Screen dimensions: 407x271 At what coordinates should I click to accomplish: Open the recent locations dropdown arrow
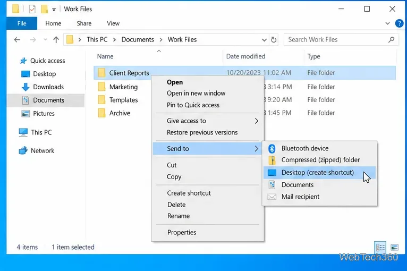(45, 40)
